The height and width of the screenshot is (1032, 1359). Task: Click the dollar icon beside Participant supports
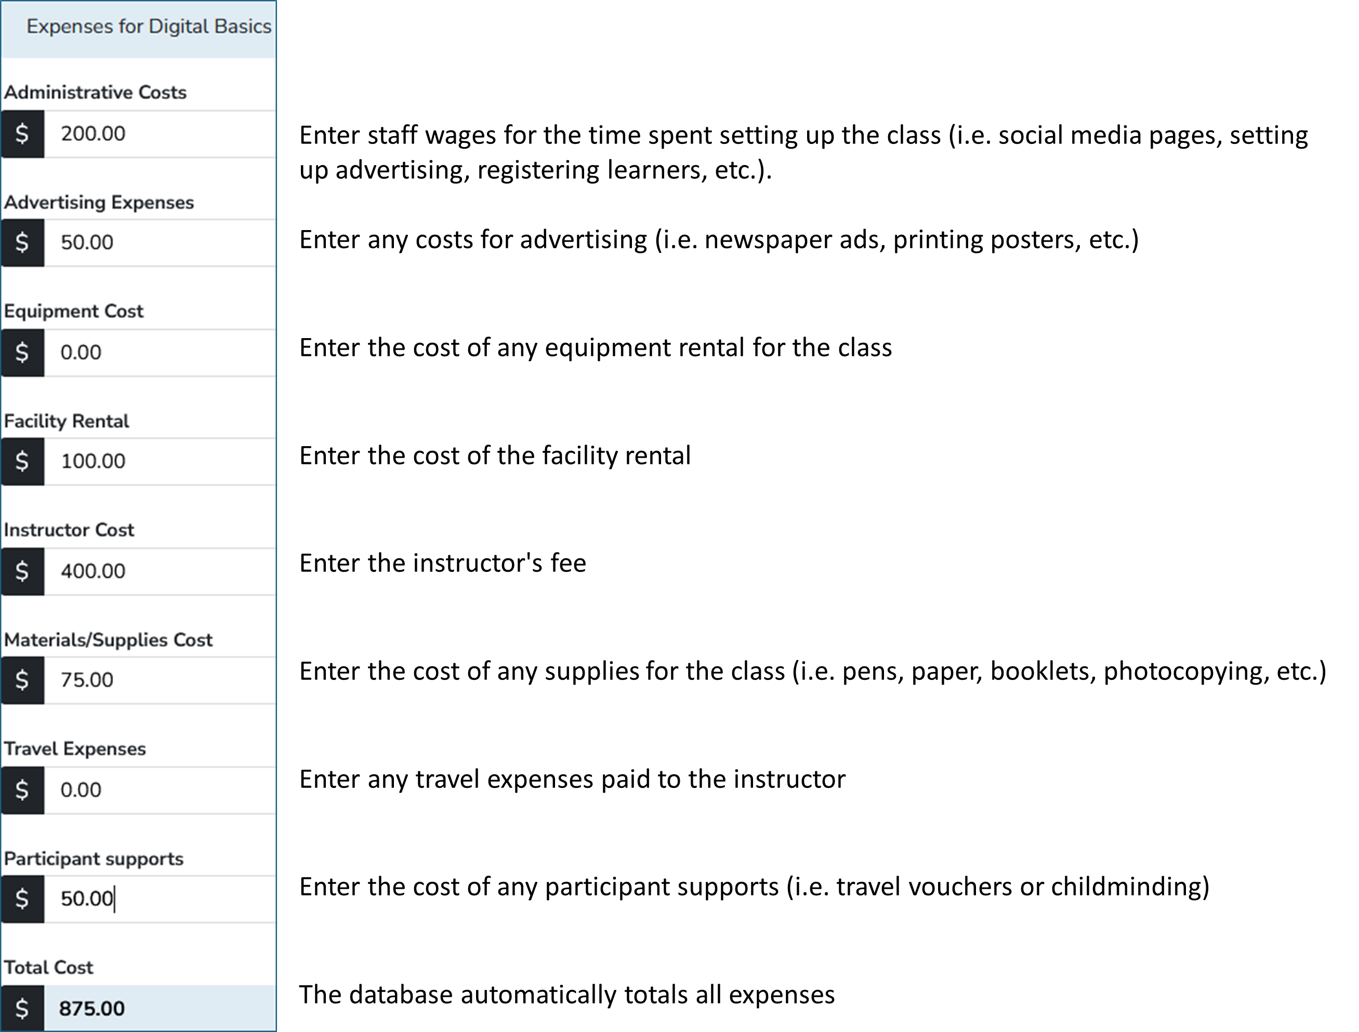(x=23, y=899)
